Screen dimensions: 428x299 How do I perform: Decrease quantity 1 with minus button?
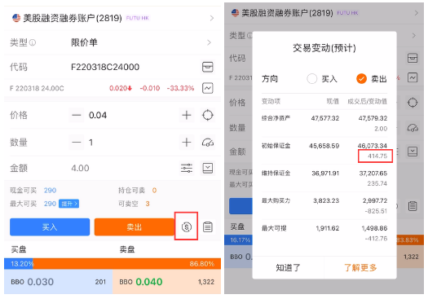[x=77, y=142]
